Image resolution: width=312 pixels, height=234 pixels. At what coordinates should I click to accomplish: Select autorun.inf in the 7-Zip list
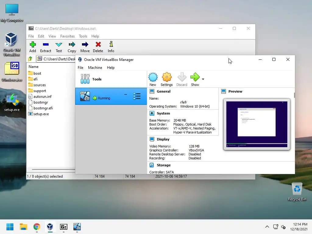point(40,97)
